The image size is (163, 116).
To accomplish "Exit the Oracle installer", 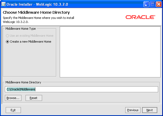I will 13,110.
